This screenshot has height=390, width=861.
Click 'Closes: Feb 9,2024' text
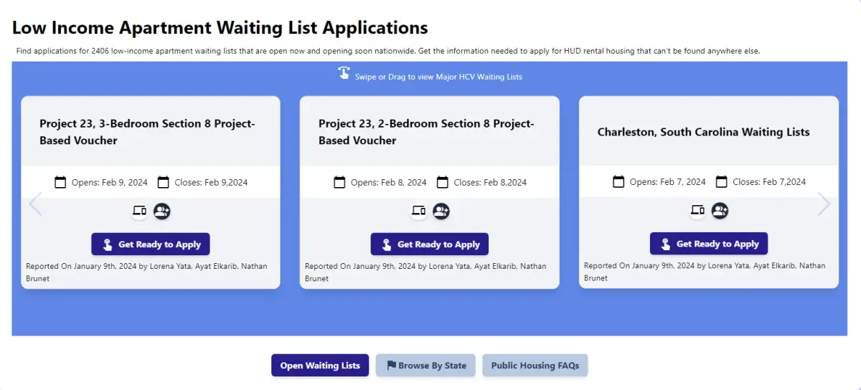tap(211, 182)
